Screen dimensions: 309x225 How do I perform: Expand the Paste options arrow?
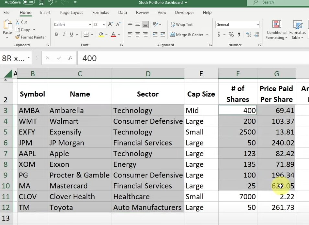click(7, 37)
